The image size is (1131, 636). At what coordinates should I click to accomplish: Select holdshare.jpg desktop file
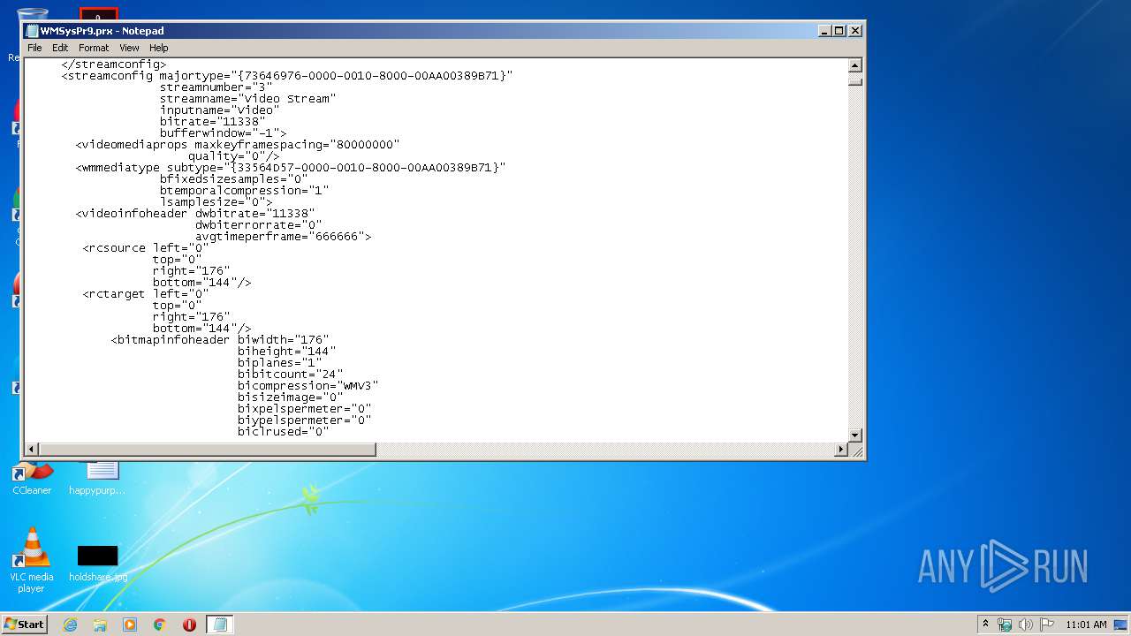click(97, 564)
